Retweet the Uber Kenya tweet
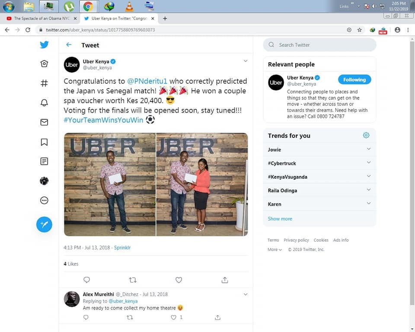Screen dimensions: 415x332 pyautogui.click(x=133, y=280)
